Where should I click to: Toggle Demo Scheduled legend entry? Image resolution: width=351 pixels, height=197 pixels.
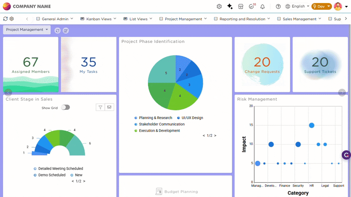51,175
